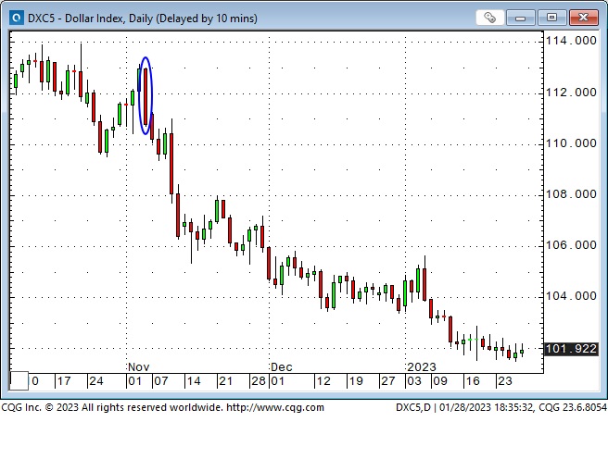The image size is (608, 459).
Task: Click the last green candlestick of the chart
Action: 522,352
